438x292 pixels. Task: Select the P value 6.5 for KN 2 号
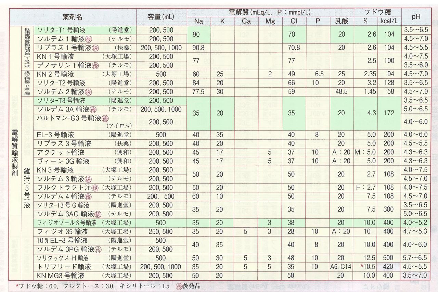[x=319, y=74]
